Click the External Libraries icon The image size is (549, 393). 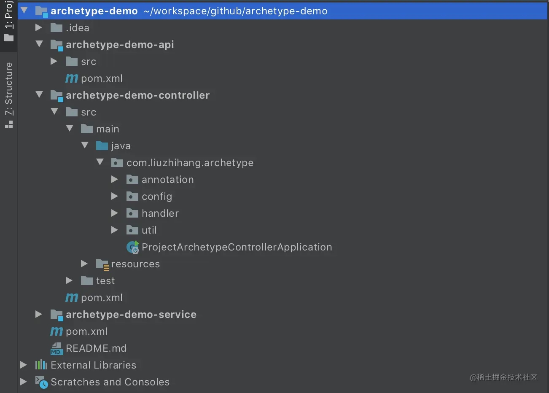tap(41, 365)
